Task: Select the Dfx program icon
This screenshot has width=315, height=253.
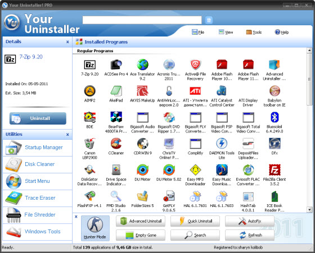Action: pyautogui.click(x=274, y=144)
